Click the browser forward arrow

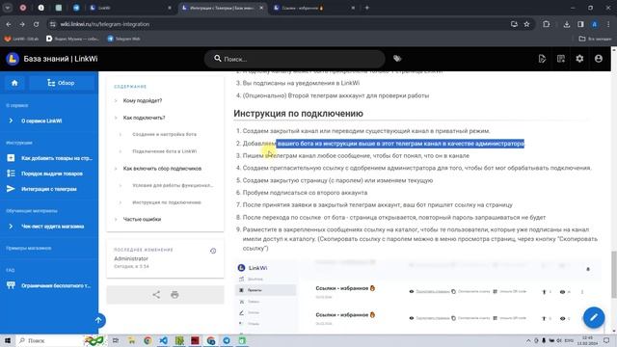22,24
